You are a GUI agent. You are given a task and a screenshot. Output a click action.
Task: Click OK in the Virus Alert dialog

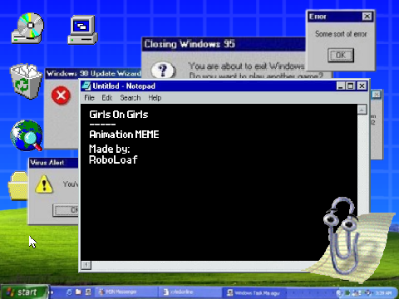(x=66, y=210)
